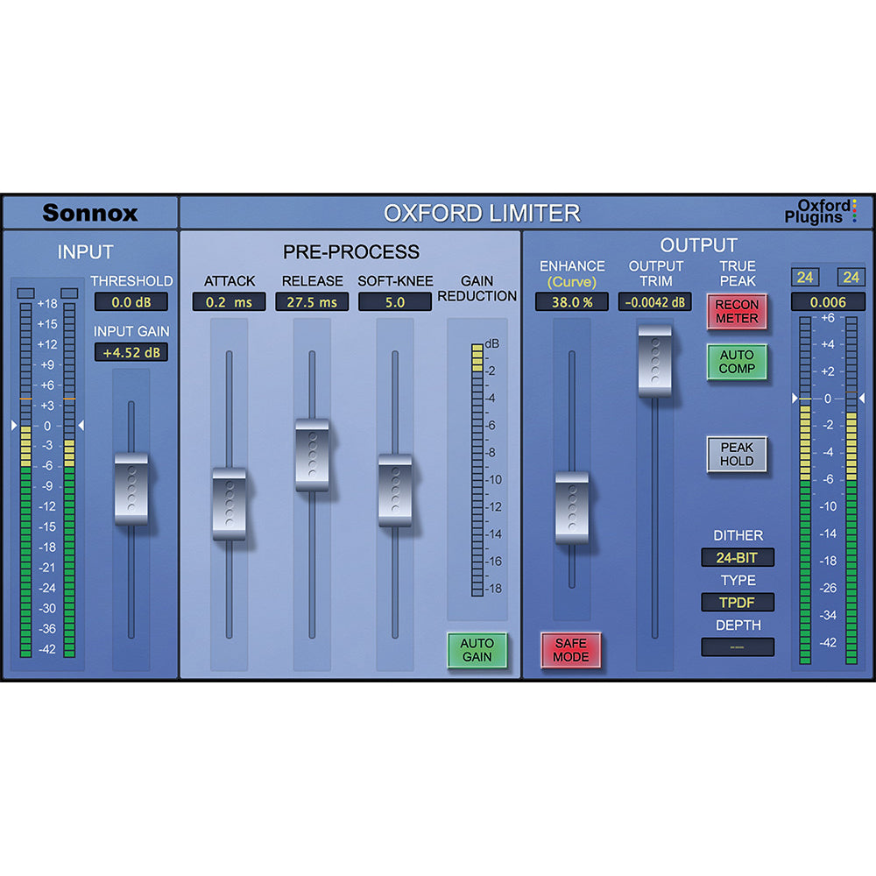876x876 pixels.
Task: Click the TRUE PEAK readout showing 0.006
Action: click(x=824, y=302)
